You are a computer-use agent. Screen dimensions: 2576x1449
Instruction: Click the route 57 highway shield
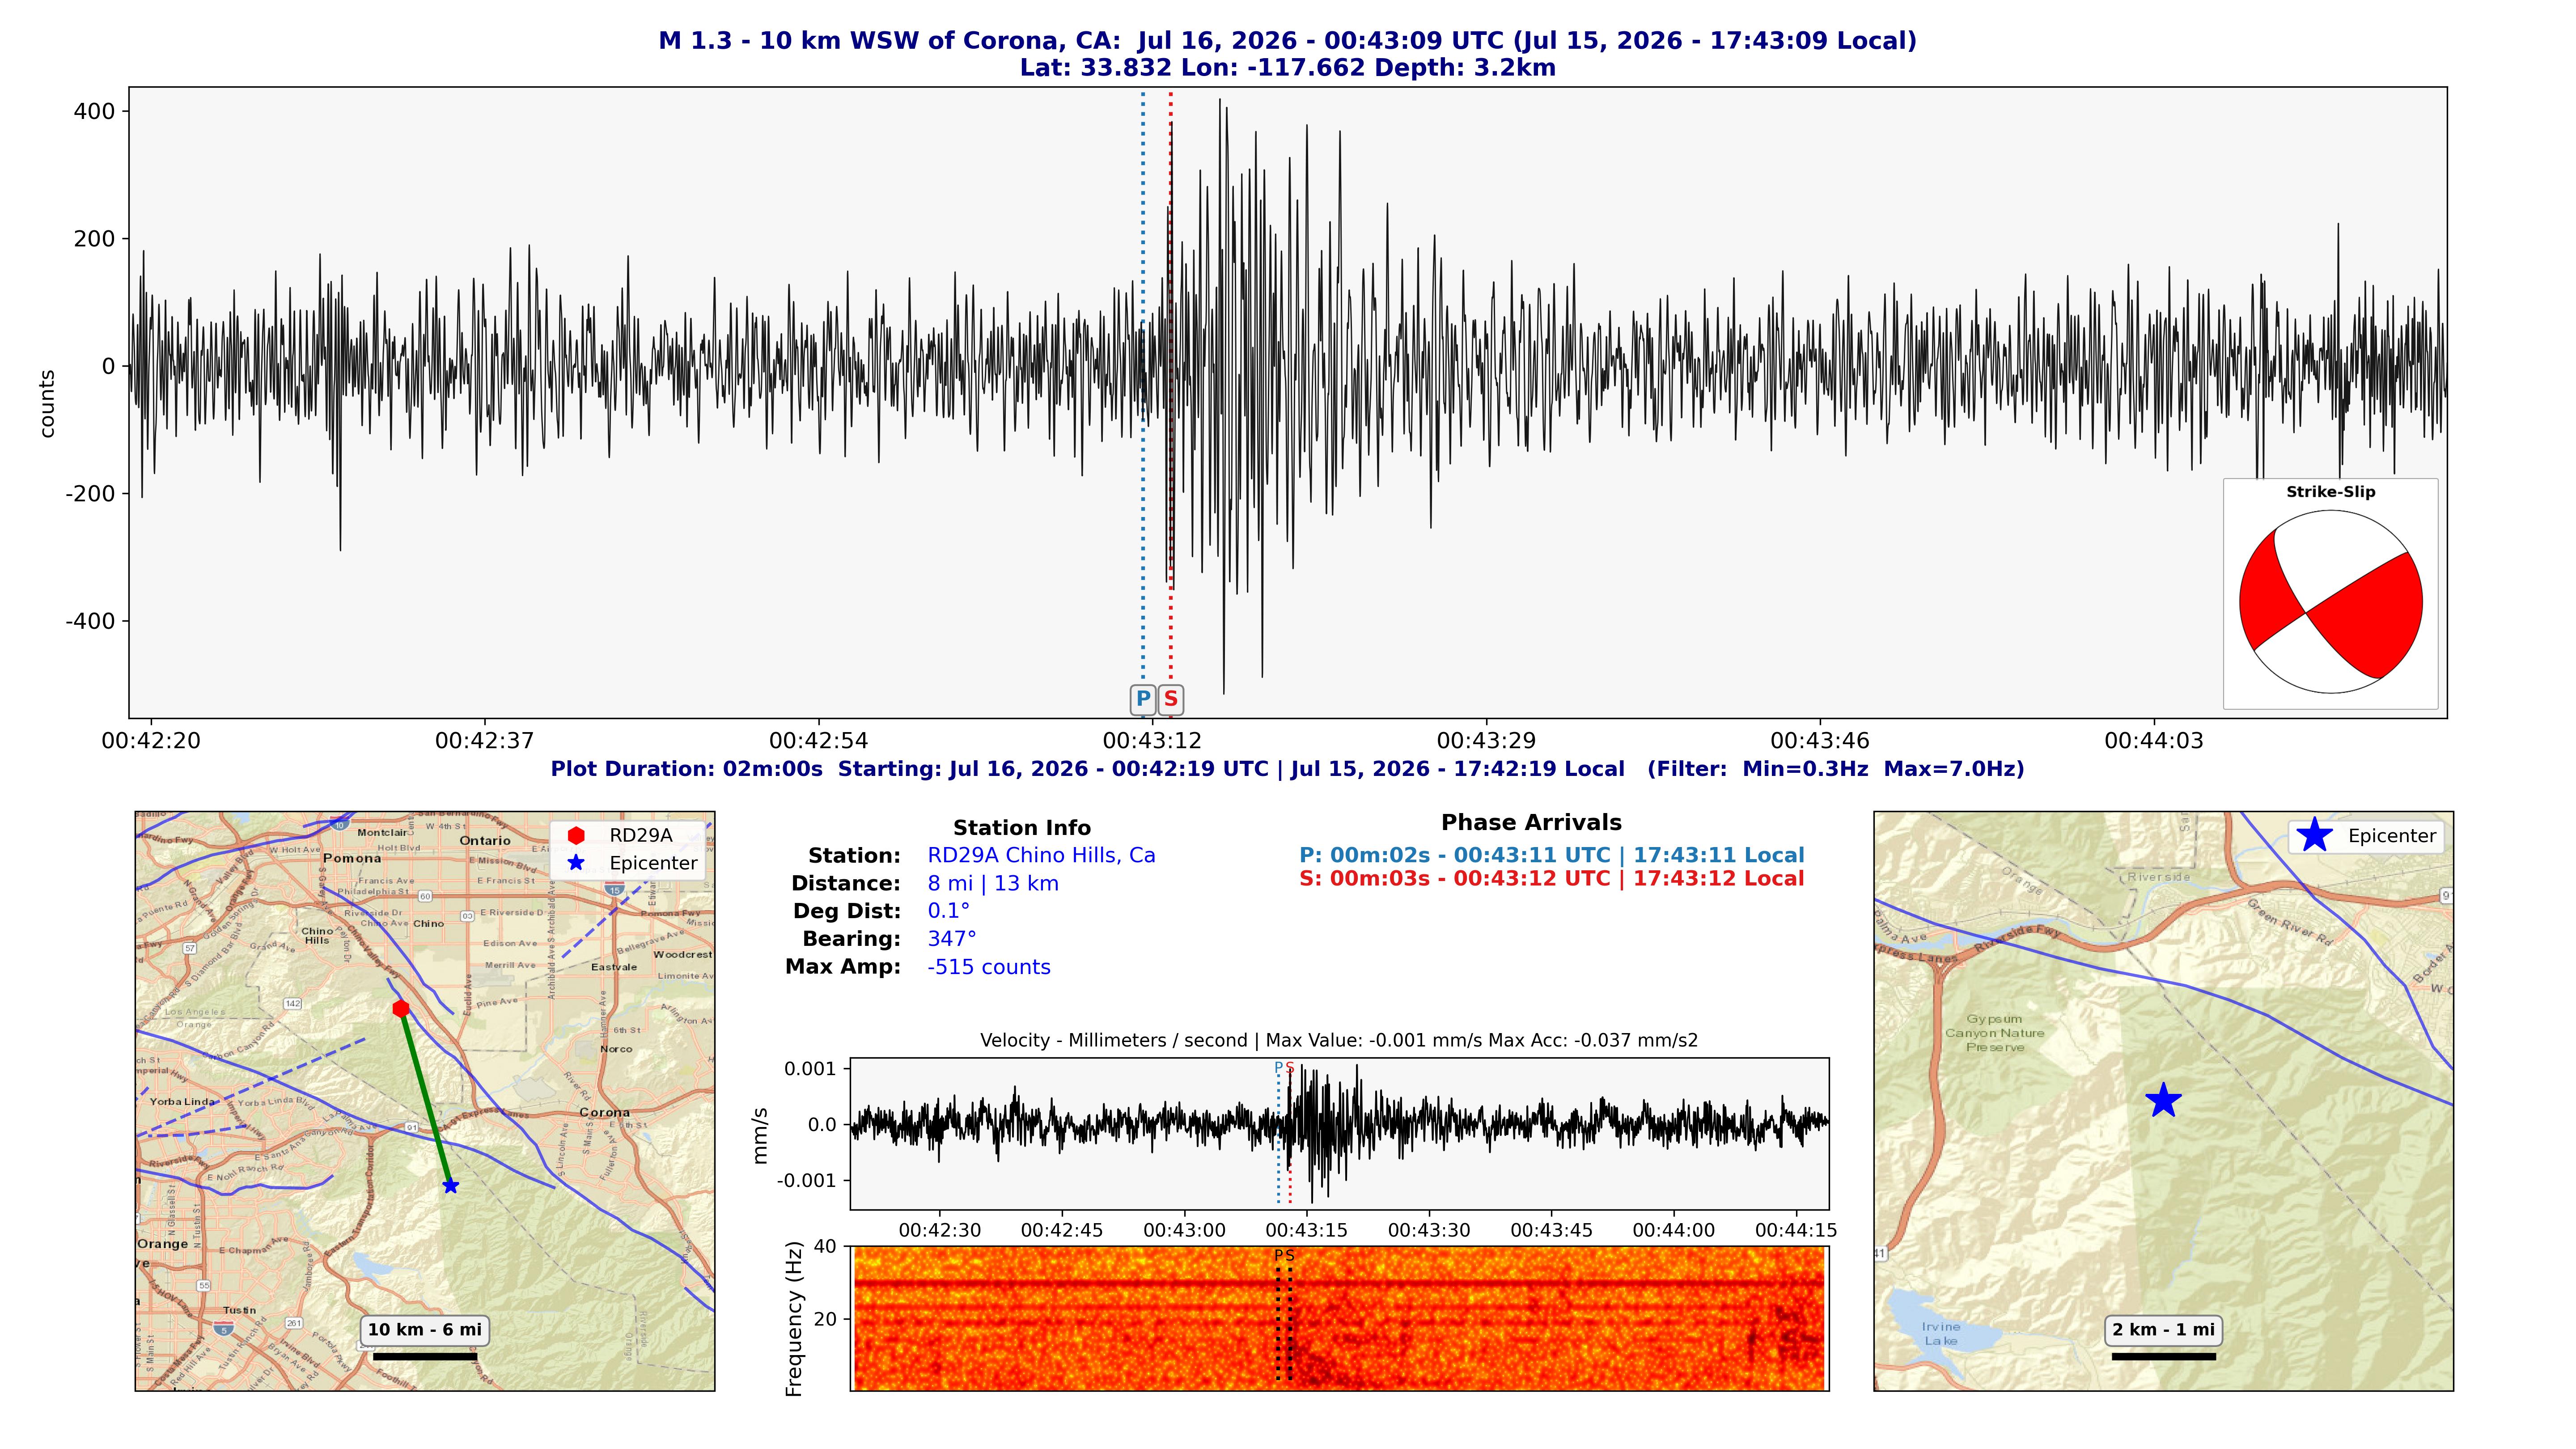(x=190, y=948)
